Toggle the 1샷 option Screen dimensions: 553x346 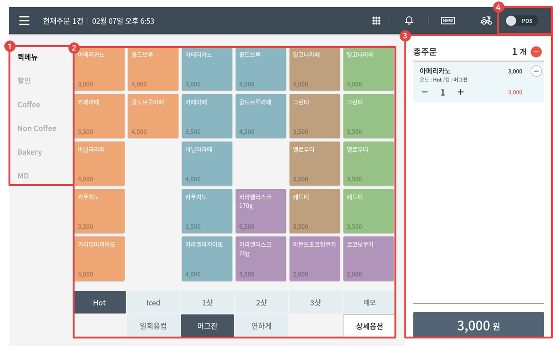[x=208, y=302]
